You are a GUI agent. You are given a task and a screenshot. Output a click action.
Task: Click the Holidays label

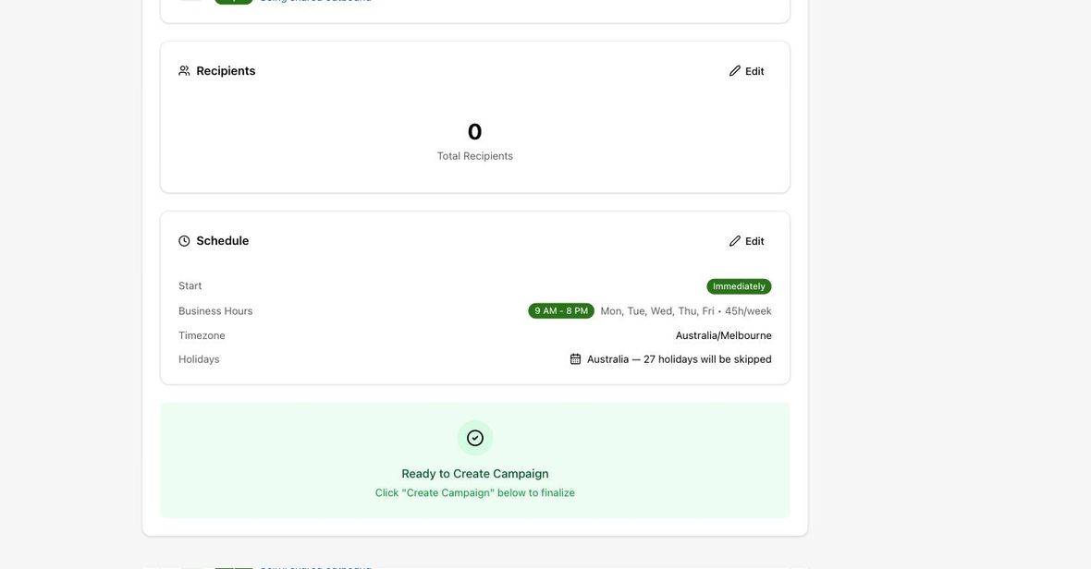[199, 359]
